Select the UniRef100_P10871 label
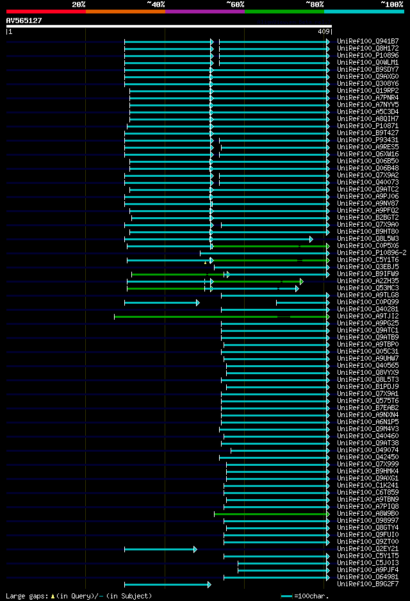Viewport: 410px width, 601px height. tap(368, 126)
